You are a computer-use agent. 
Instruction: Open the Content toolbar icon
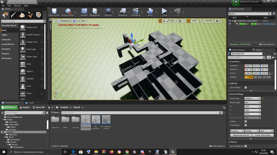[x=84, y=12]
